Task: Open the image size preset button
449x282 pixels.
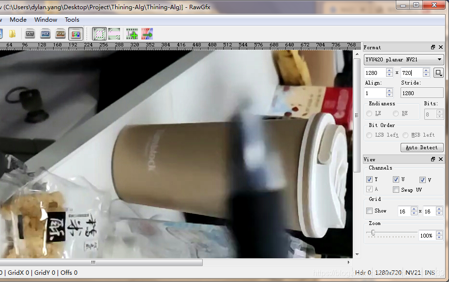Action: 438,72
